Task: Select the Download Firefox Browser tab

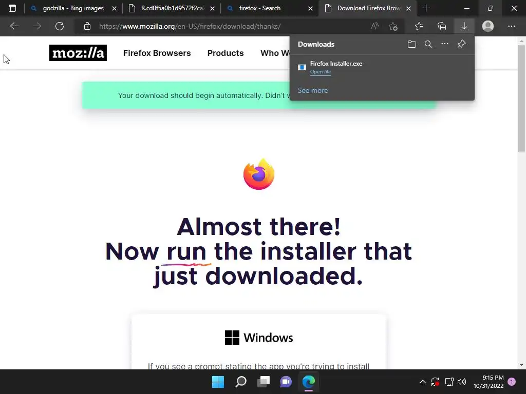Action: pos(368,8)
